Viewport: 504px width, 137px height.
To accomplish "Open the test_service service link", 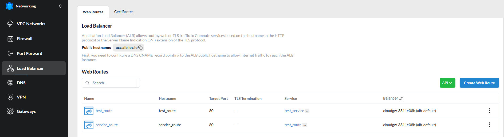I will 294,111.
